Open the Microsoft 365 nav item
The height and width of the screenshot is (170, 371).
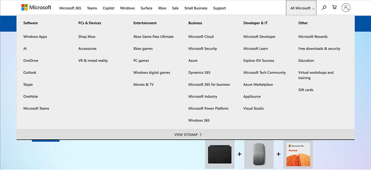[x=70, y=8]
